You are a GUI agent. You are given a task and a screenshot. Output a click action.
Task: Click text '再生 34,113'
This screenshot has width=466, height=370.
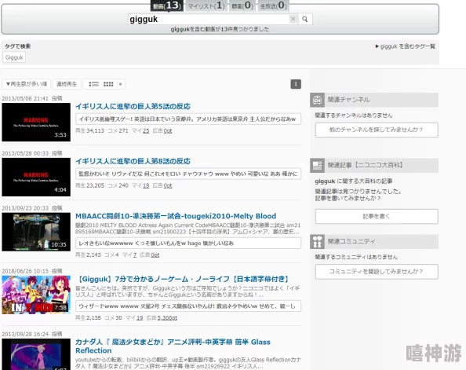(89, 130)
